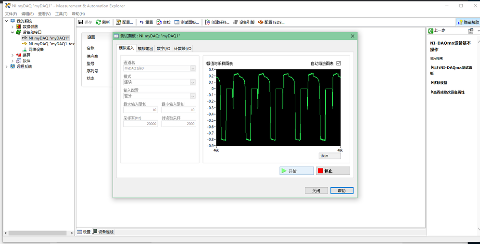
Task: Click the 换算 scales icon
Action: [18, 55]
